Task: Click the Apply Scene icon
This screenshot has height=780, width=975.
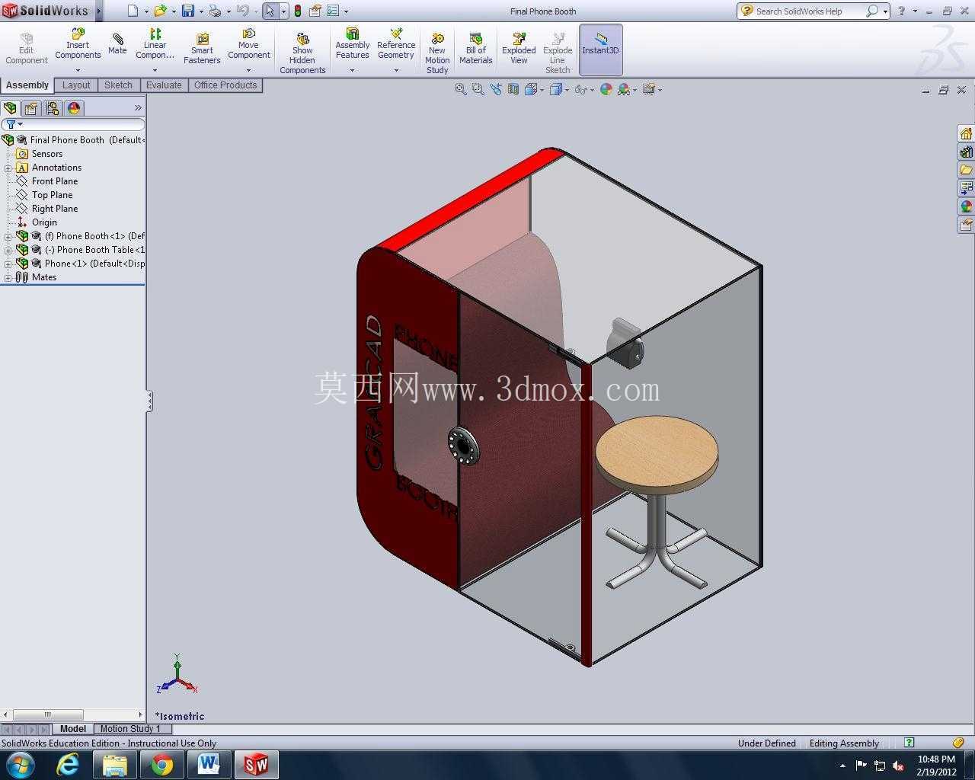Action: pyautogui.click(x=625, y=89)
